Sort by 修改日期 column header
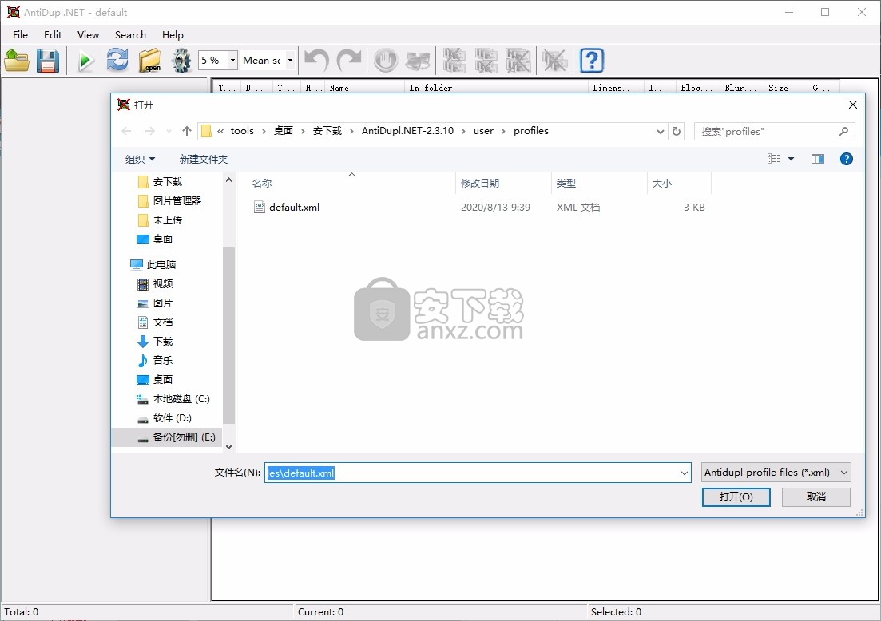This screenshot has height=621, width=881. click(x=480, y=183)
